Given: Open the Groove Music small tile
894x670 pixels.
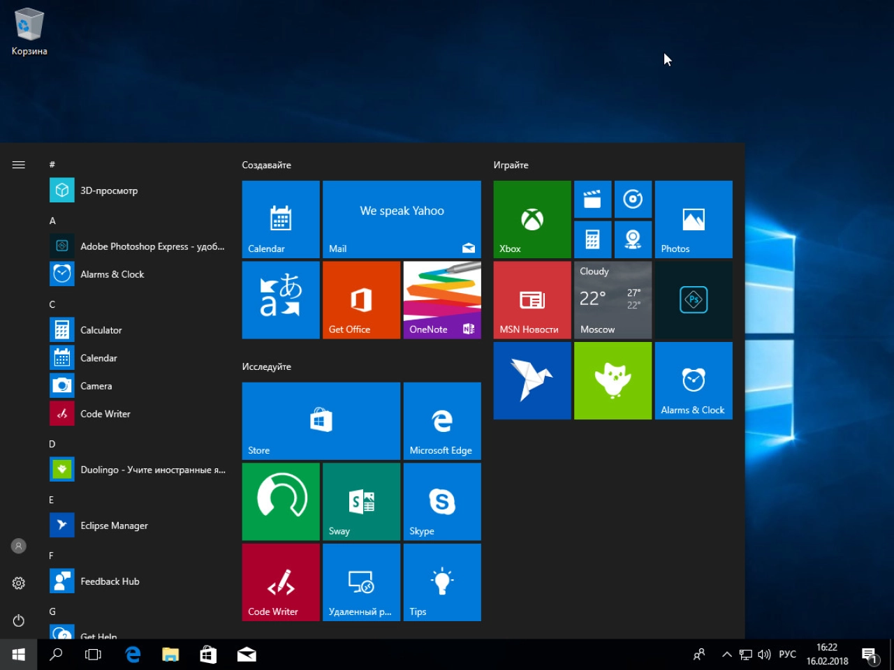Looking at the screenshot, I should click(633, 199).
